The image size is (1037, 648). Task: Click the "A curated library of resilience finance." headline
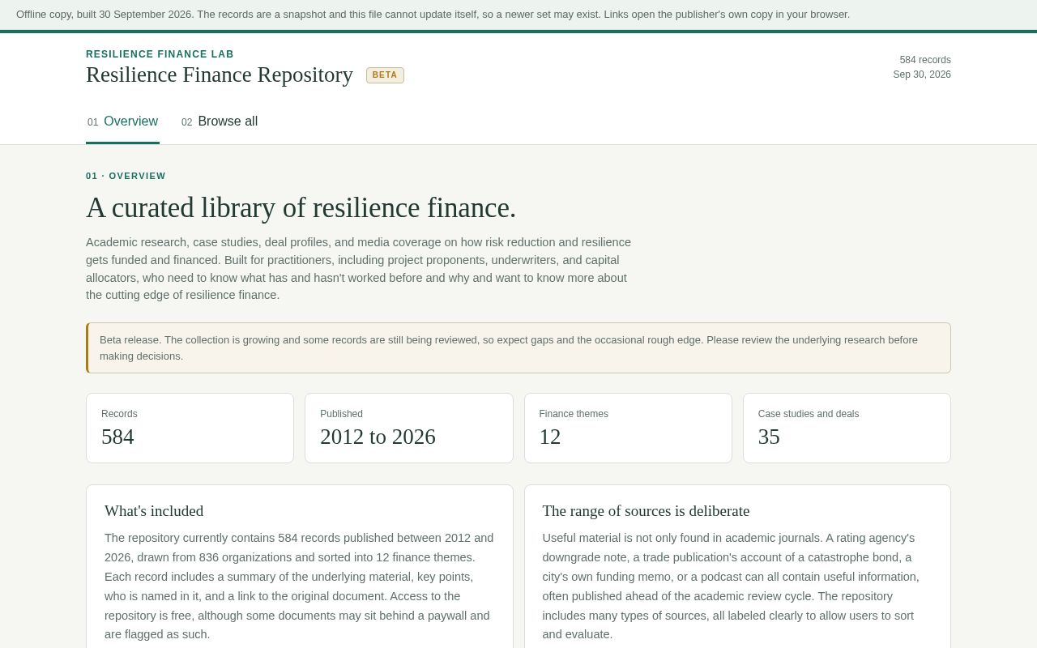[x=301, y=208]
